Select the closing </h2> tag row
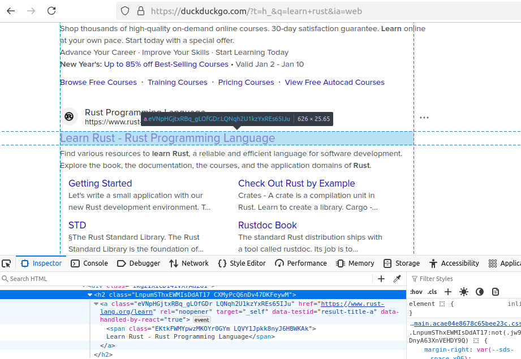This screenshot has width=521, height=359. pyautogui.click(x=203, y=354)
